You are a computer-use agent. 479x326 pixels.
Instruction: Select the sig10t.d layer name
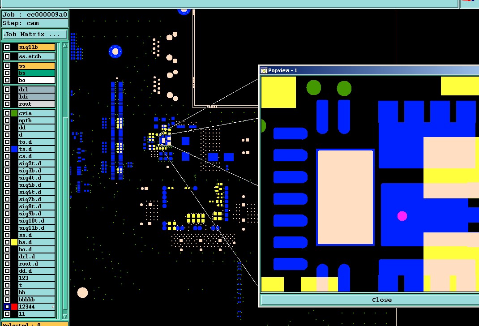[37, 221]
